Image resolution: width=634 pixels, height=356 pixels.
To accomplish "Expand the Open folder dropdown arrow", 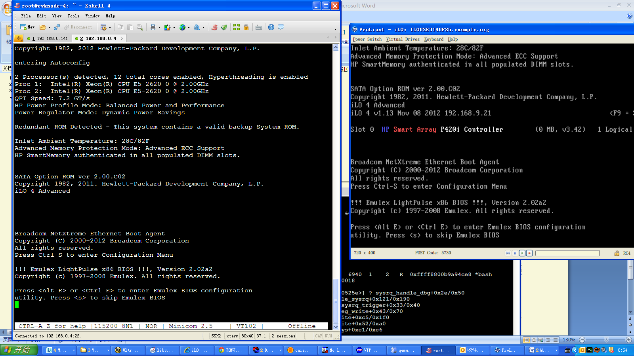I will pos(49,28).
